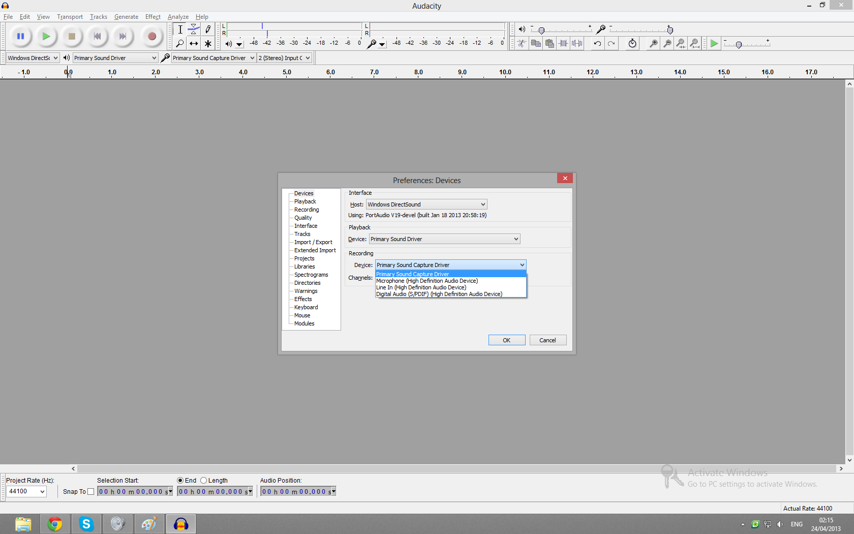Open the Effect menu
The image size is (854, 534).
coord(152,17)
